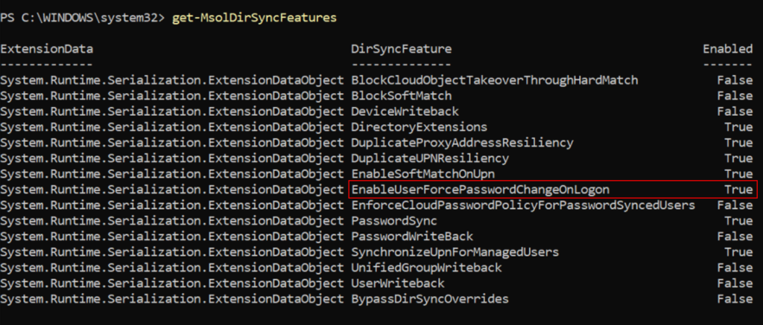Image resolution: width=763 pixels, height=325 pixels.
Task: Select the PasswordWriteBack feature text
Action: pos(412,236)
